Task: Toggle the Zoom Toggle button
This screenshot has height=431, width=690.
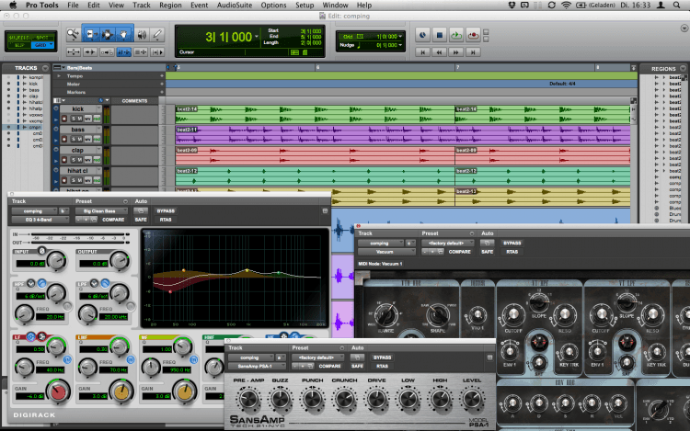Action: pos(73,52)
